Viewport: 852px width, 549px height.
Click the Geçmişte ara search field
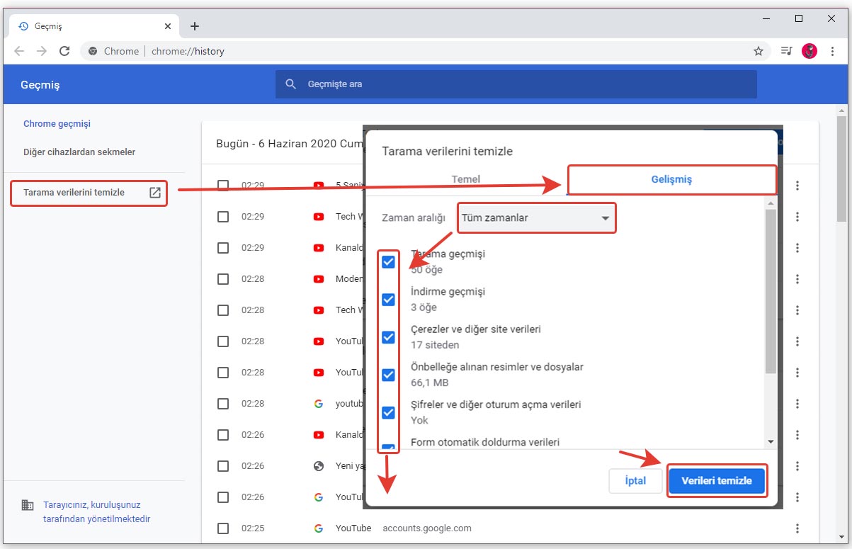[x=516, y=84]
